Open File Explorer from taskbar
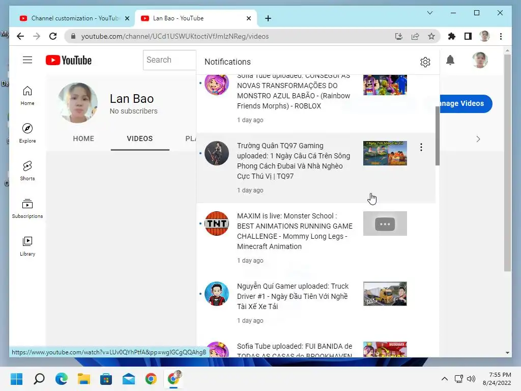521x391 pixels. point(84,379)
